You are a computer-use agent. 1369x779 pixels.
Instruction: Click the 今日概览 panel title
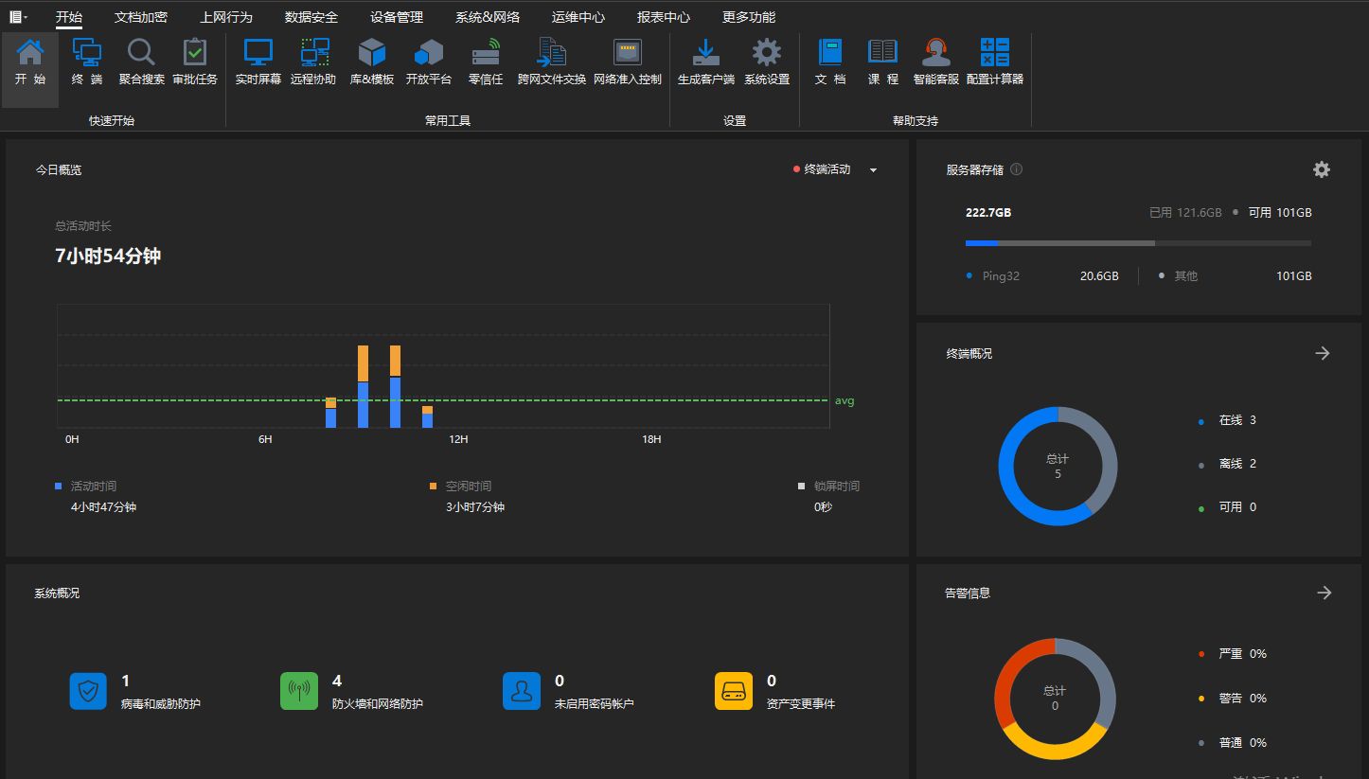point(59,169)
